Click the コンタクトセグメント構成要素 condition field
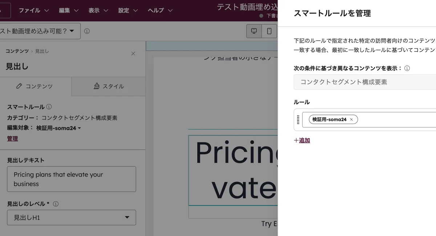 point(363,82)
